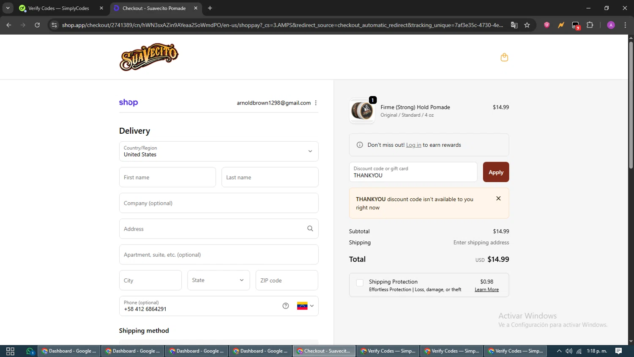Switch to Verify Codes — SimplyCodes tab
This screenshot has height=357, width=634.
click(61, 8)
